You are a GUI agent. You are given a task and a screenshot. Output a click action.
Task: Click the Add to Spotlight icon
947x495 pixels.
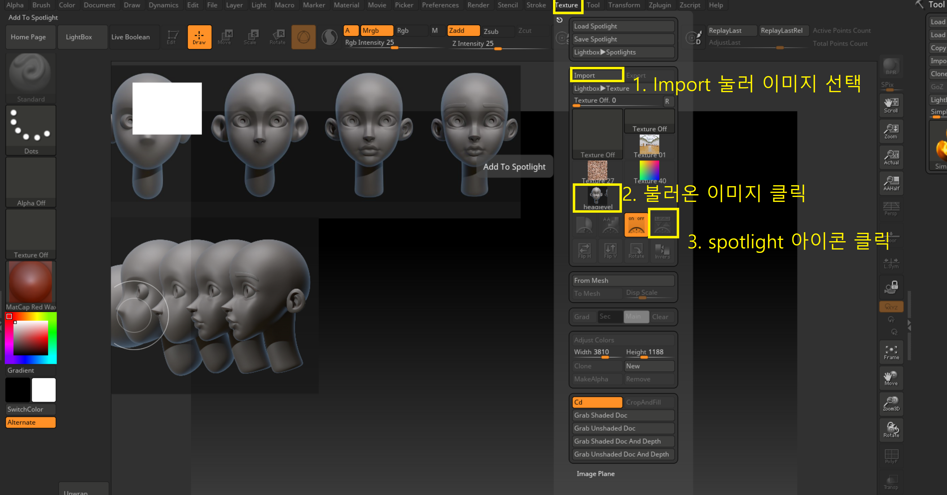pyautogui.click(x=662, y=224)
